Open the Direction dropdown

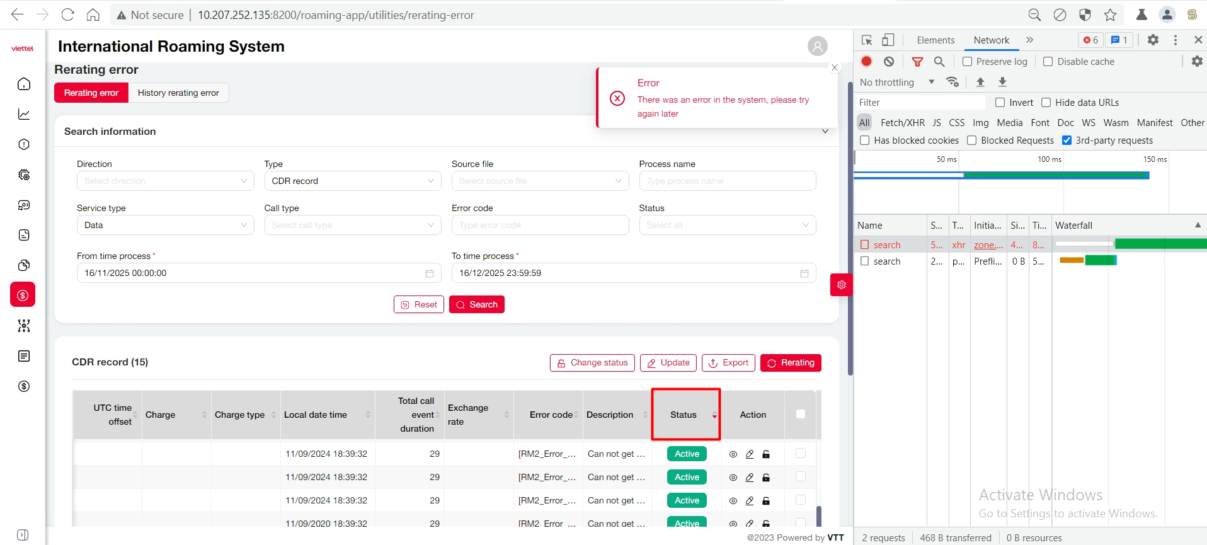[x=165, y=181]
